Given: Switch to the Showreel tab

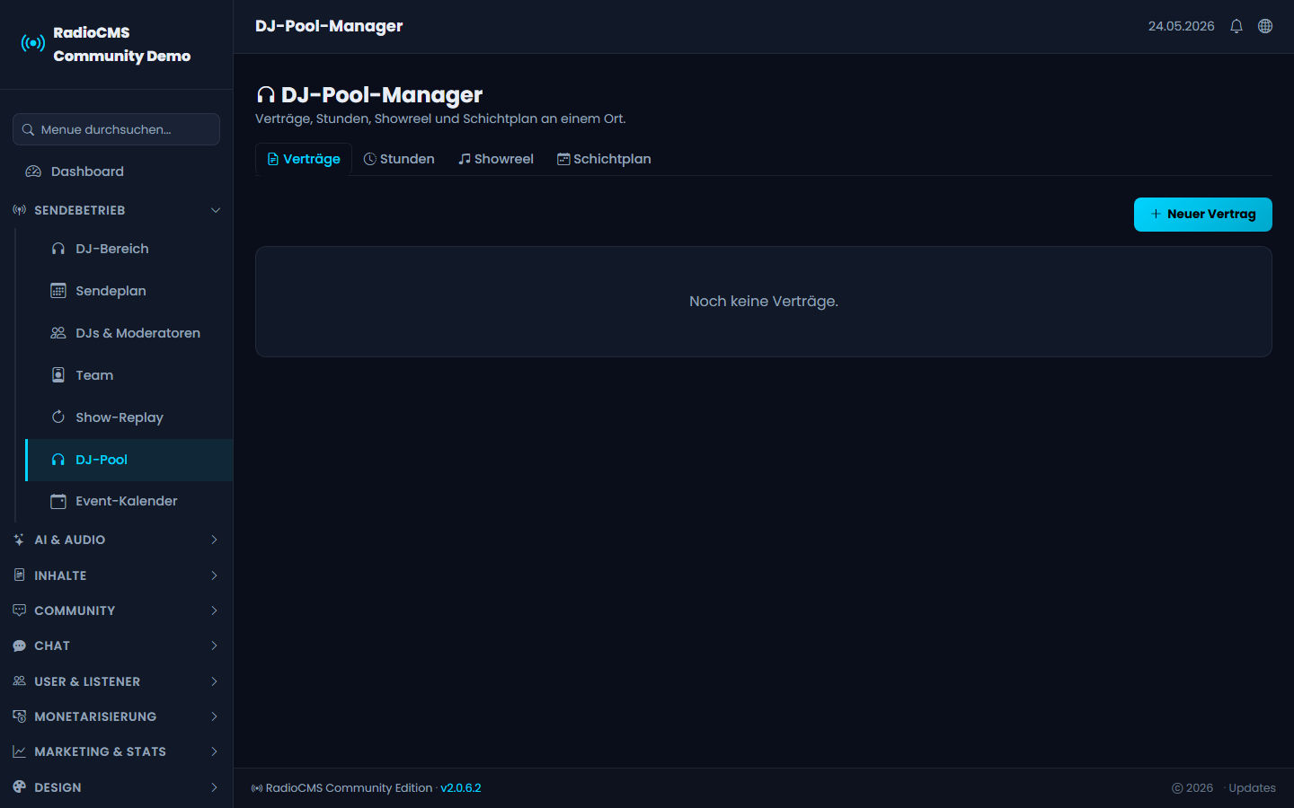Looking at the screenshot, I should click(496, 159).
